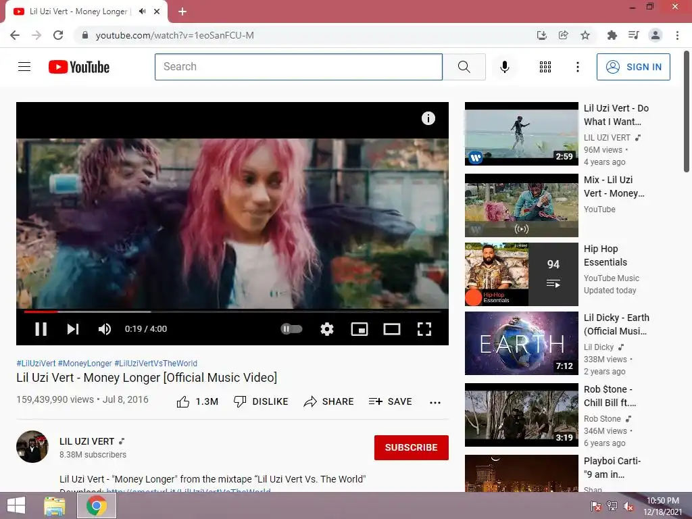Open a new browser tab
The width and height of the screenshot is (692, 519).
tap(182, 11)
